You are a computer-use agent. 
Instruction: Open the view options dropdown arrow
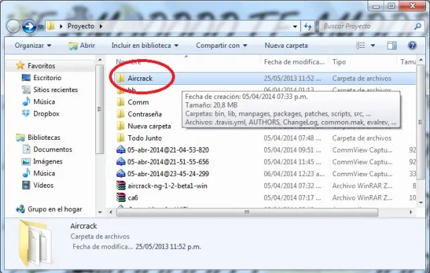click(x=373, y=46)
